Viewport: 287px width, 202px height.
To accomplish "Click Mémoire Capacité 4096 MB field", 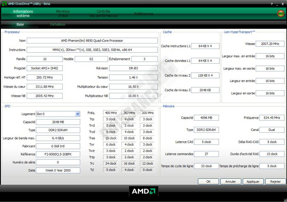I will pos(206,118).
